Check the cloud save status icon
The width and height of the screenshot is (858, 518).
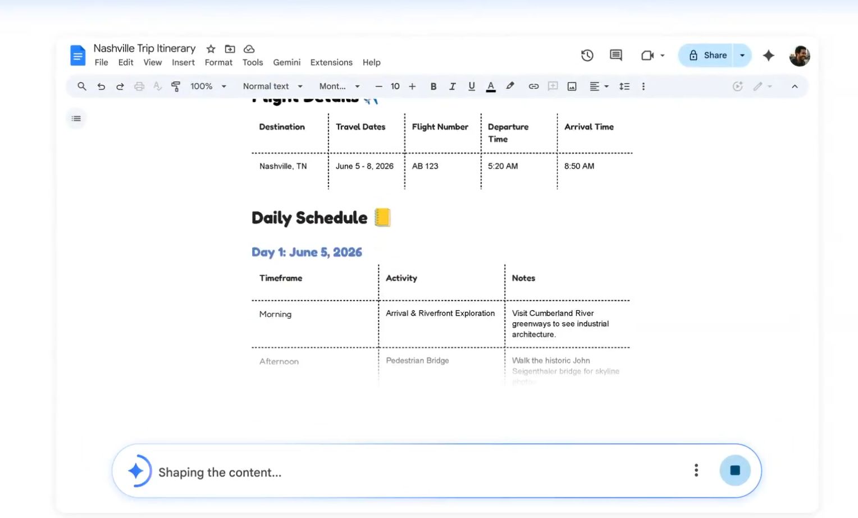pos(249,49)
